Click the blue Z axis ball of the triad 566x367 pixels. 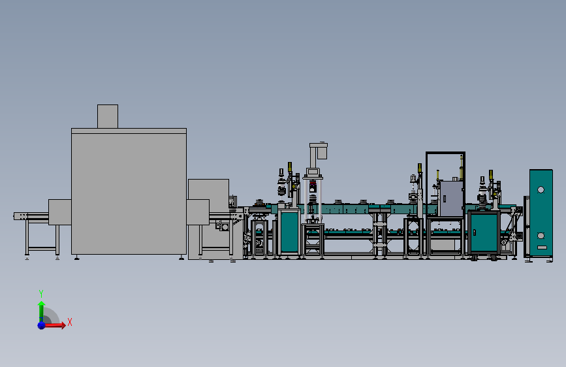pos(41,325)
